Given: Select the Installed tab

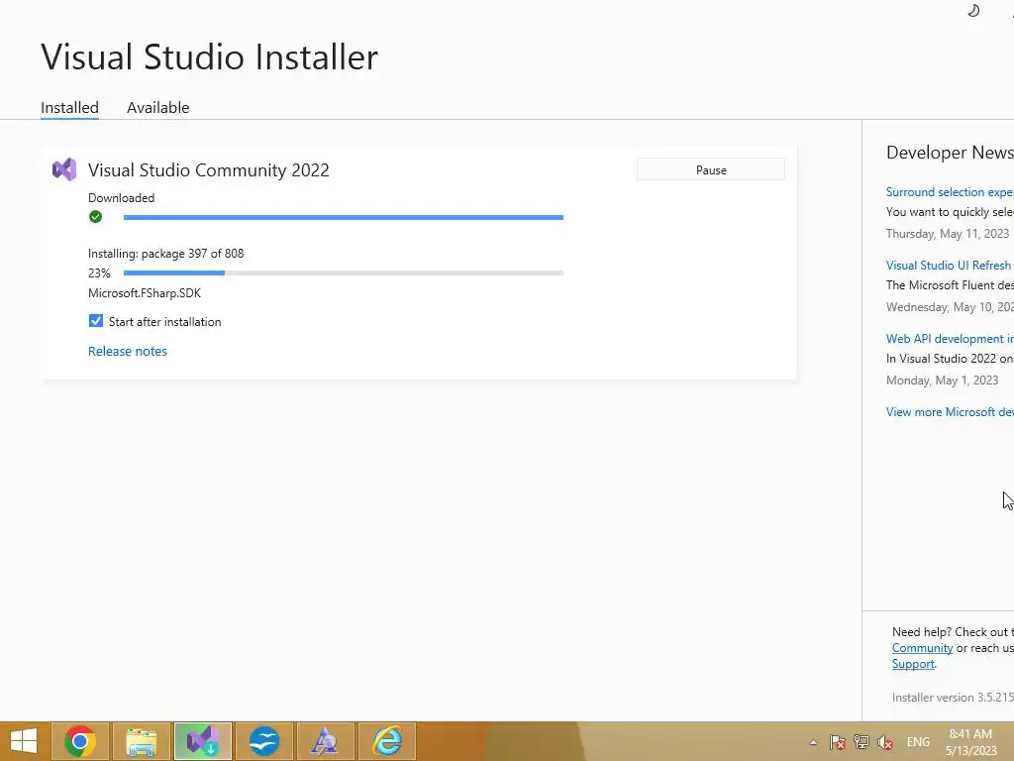Looking at the screenshot, I should point(70,107).
